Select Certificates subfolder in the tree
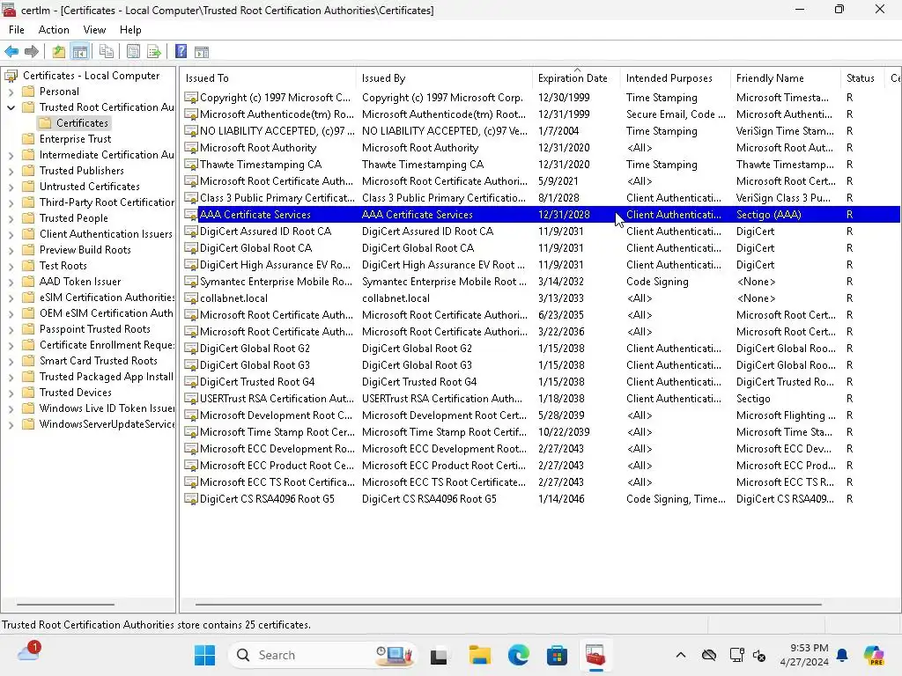 click(82, 123)
